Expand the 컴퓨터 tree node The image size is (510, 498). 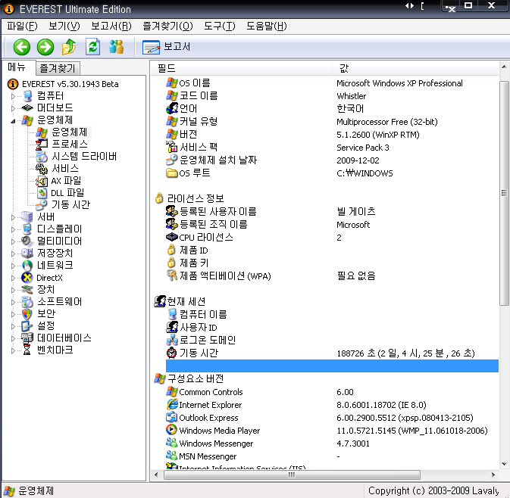coord(13,96)
